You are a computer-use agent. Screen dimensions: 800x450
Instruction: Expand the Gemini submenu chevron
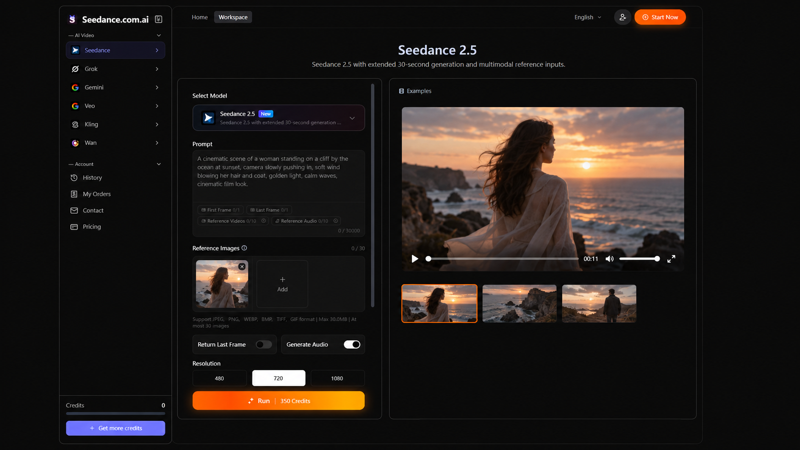click(157, 88)
